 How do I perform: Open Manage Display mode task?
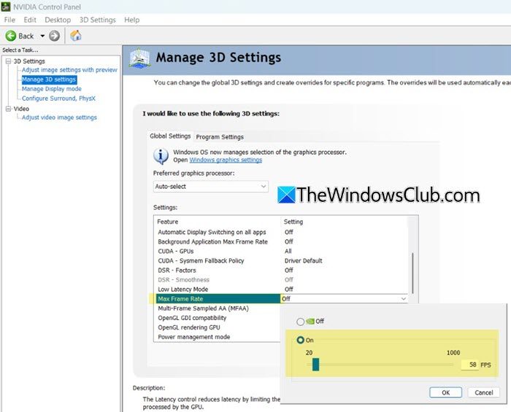pyautogui.click(x=52, y=89)
